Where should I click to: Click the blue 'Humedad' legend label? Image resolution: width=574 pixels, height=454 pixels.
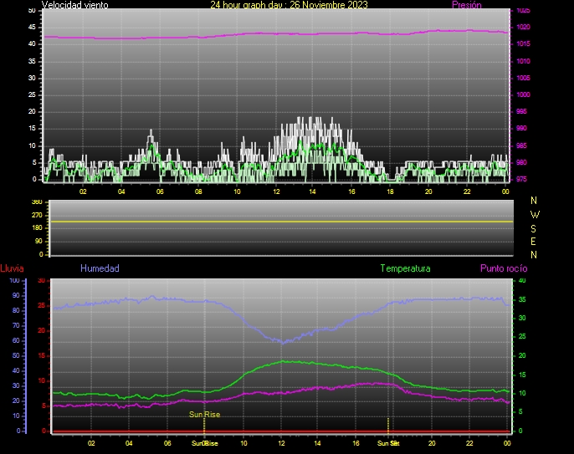tap(100, 268)
